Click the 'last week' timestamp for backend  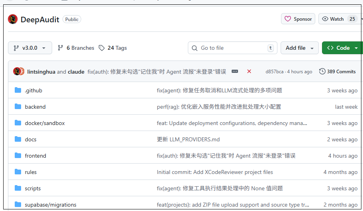coord(346,107)
